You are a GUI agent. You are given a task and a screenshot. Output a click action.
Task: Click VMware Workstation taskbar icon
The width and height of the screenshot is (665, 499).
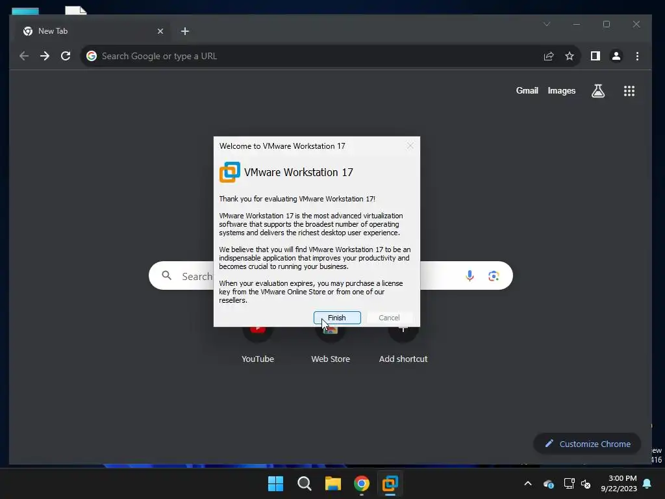(390, 483)
